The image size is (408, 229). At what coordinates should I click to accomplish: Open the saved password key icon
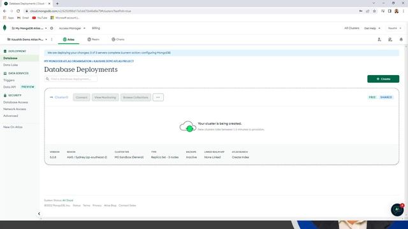(x=361, y=11)
